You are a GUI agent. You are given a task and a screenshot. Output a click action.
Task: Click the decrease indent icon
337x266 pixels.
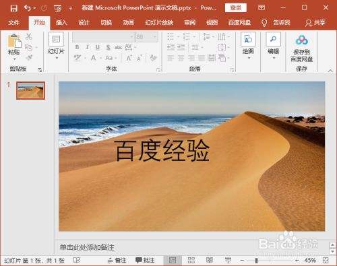click(x=171, y=47)
